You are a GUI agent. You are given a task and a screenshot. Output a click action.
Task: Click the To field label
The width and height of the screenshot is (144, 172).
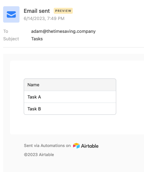pyautogui.click(x=6, y=31)
